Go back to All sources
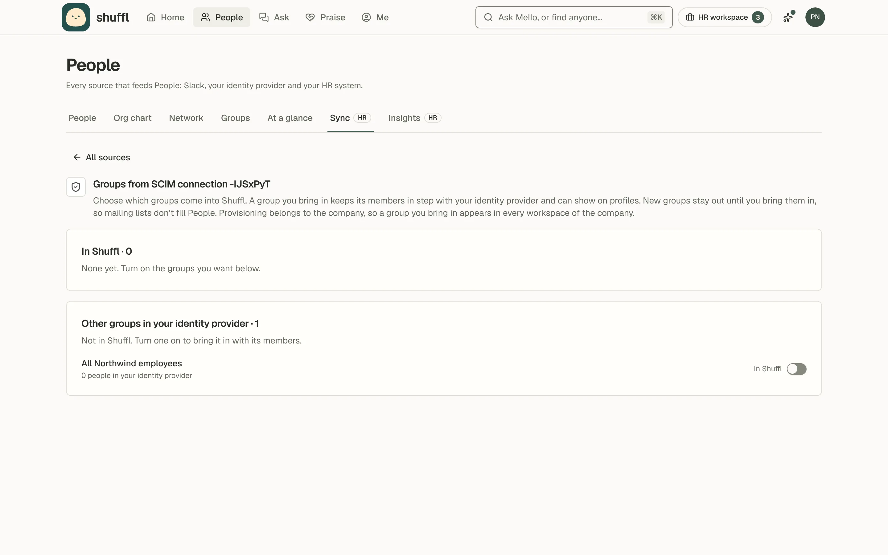Screen dimensions: 888x555 (102, 158)
